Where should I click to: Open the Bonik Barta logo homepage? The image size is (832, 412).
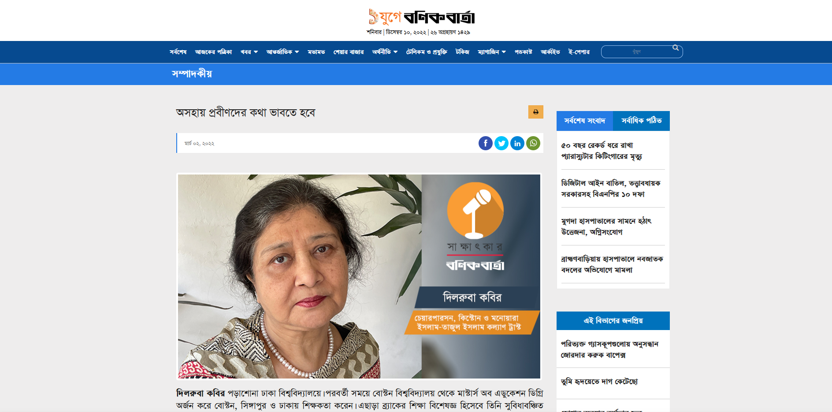[x=421, y=17]
